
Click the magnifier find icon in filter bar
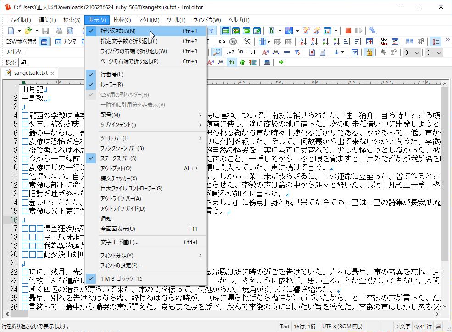pyautogui.click(x=217, y=52)
